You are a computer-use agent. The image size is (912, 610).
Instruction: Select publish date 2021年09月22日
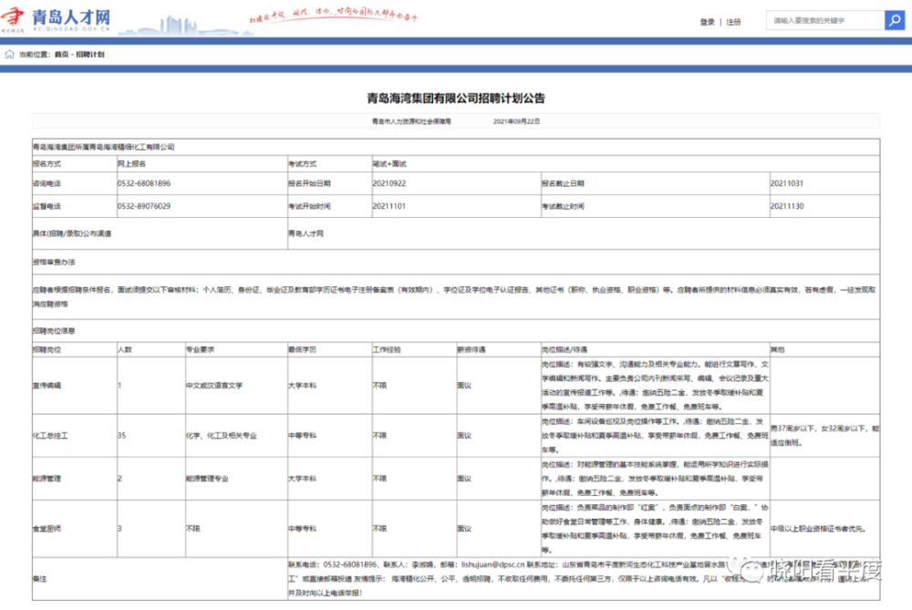coord(516,121)
